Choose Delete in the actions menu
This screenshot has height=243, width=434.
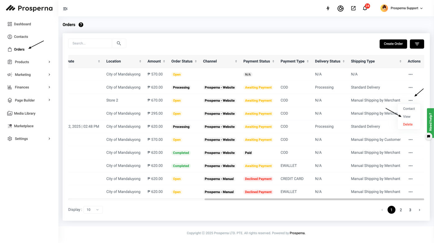point(408,124)
